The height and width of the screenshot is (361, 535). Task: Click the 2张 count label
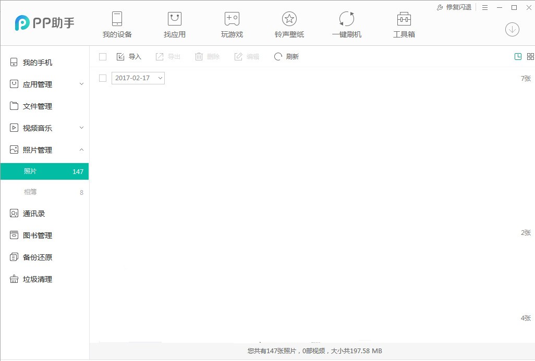[x=526, y=232]
